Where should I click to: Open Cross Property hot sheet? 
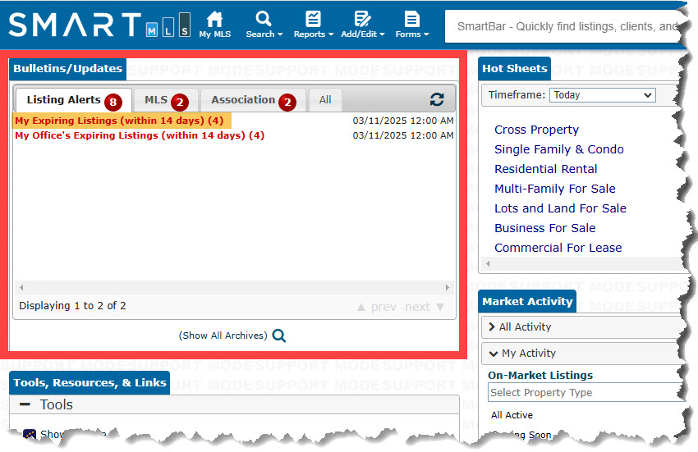[x=536, y=130]
